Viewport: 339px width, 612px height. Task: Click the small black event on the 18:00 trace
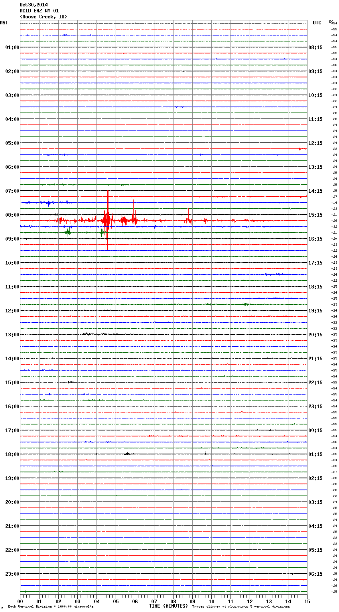tap(127, 454)
